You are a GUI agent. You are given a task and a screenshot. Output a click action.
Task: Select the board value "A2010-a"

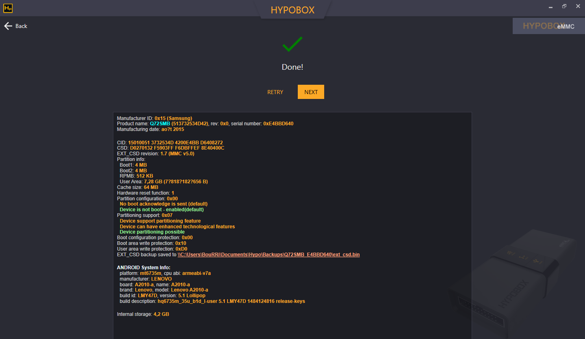pos(144,284)
